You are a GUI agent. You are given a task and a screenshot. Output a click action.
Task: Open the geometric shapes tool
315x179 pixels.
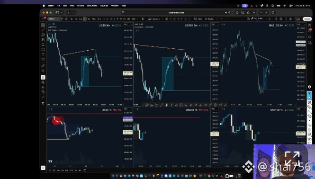coord(43,49)
